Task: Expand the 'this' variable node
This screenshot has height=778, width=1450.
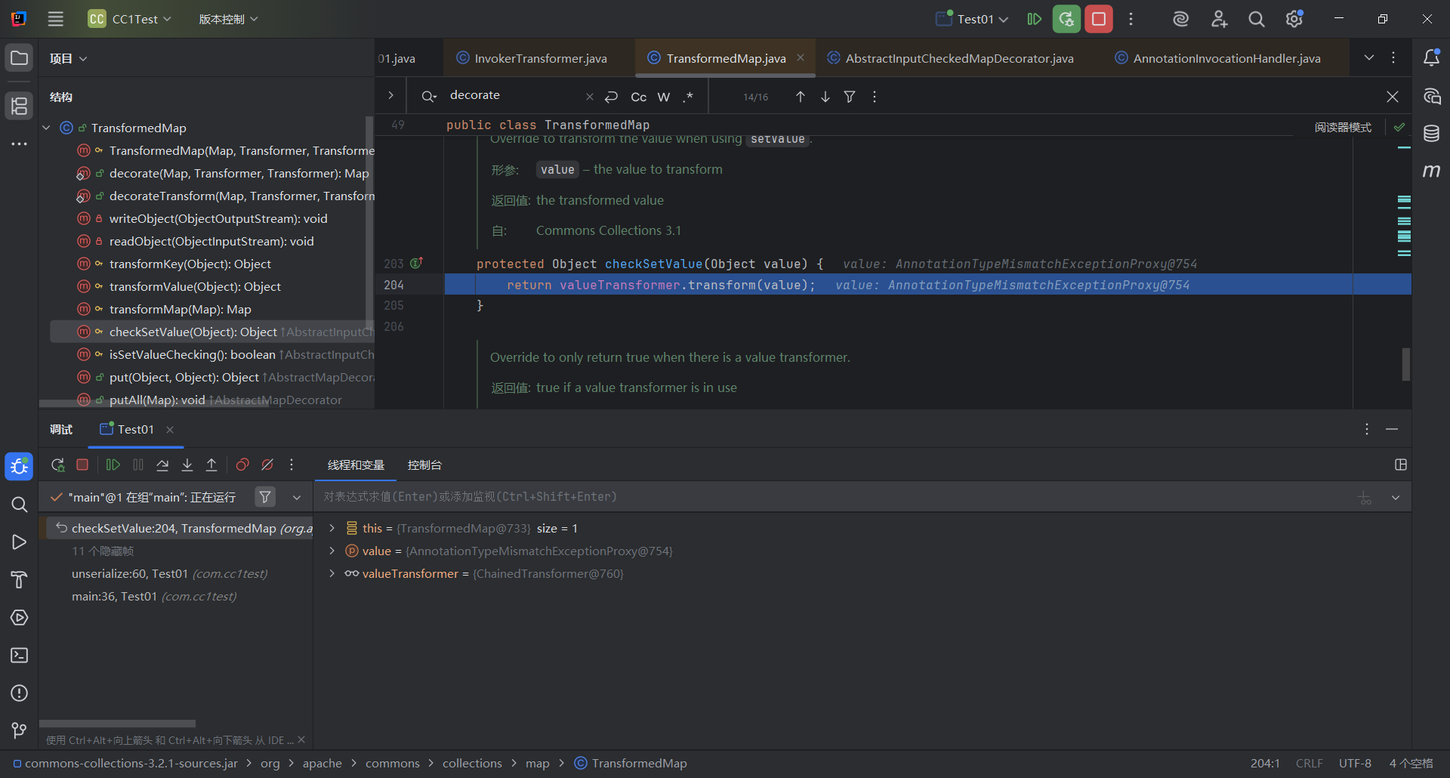Action: coord(332,528)
